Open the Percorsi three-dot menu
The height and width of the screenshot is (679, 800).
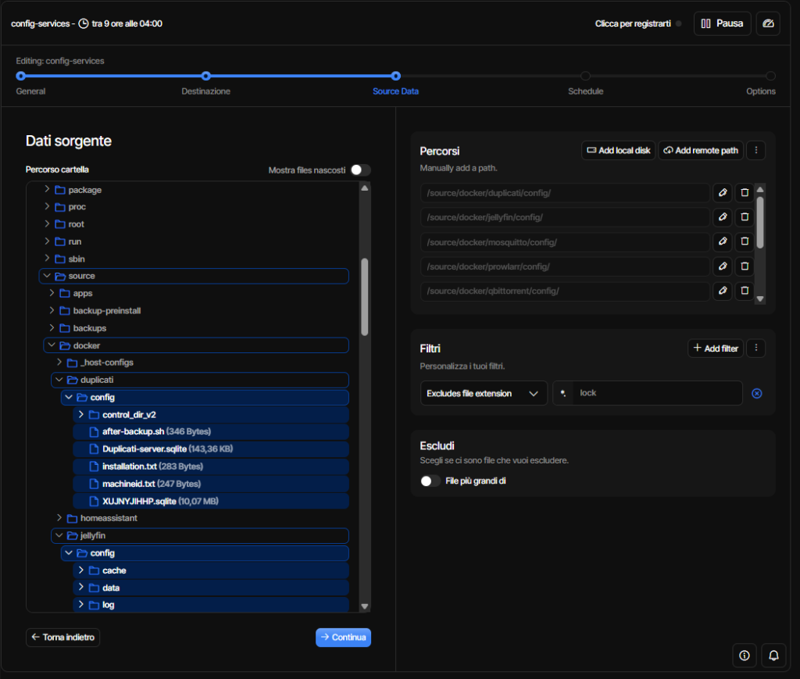point(756,151)
